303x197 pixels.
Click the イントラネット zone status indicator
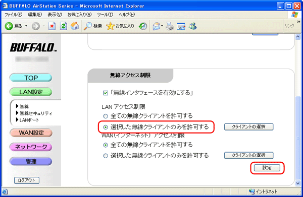click(x=263, y=191)
